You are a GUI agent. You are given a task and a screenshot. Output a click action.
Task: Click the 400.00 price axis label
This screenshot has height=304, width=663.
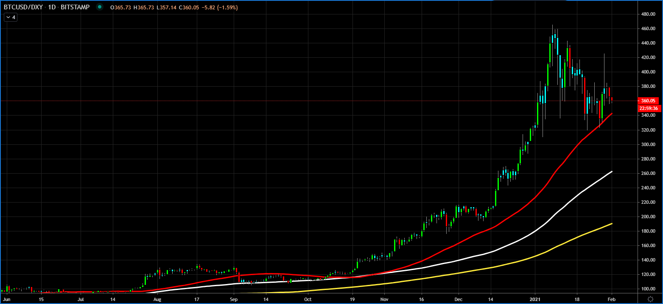(x=649, y=72)
